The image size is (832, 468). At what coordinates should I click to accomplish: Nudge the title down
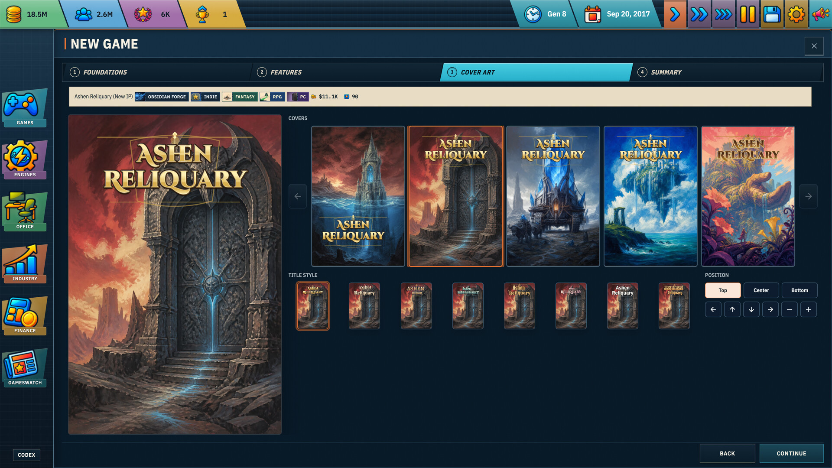[751, 309]
